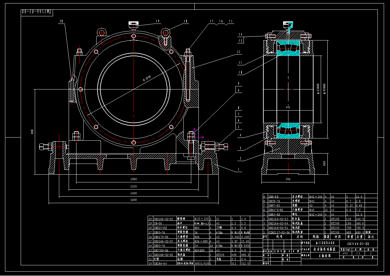Screen dimensions: 390x276
Task: Click the GM2166-02-01 code cell
Action: 278,228
